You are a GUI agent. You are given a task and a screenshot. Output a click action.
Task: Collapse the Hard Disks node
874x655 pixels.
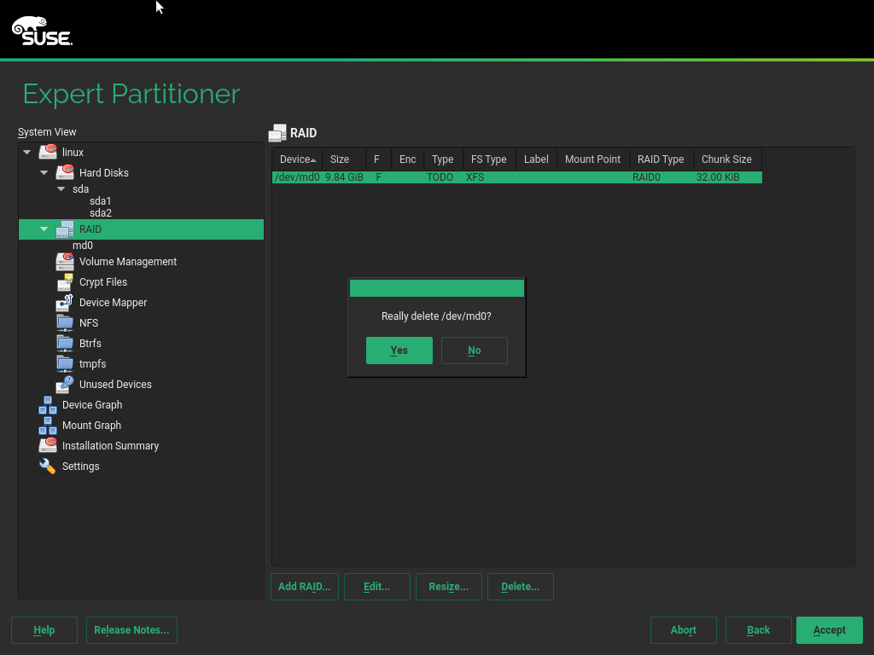[44, 173]
